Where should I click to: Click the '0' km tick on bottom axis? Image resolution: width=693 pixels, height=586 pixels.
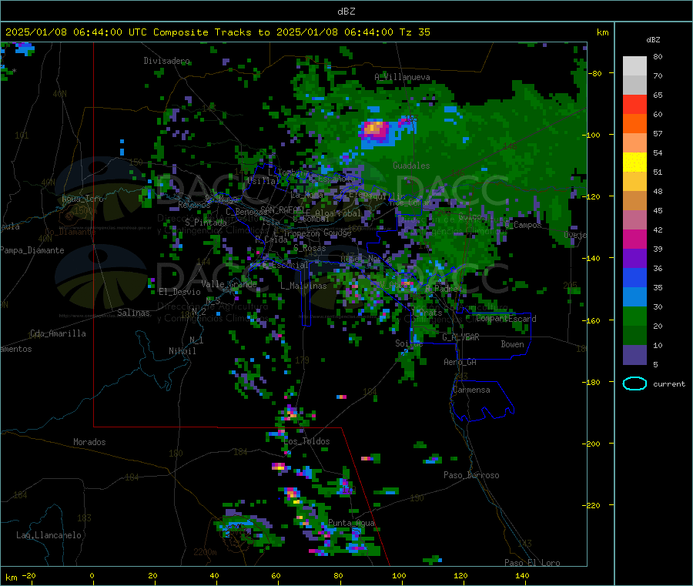pyautogui.click(x=92, y=575)
